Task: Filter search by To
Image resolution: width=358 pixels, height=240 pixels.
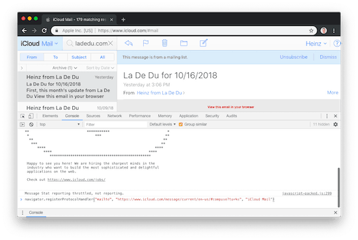Action: click(x=55, y=57)
